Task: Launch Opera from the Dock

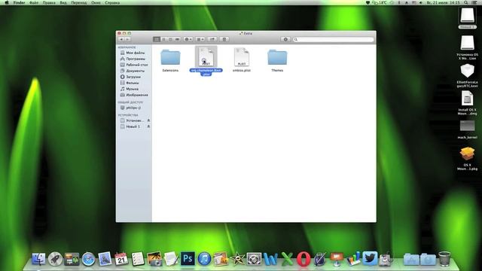Action: pyautogui.click(x=304, y=259)
